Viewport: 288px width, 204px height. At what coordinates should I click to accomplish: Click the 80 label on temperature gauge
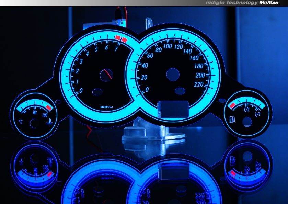[35, 113]
